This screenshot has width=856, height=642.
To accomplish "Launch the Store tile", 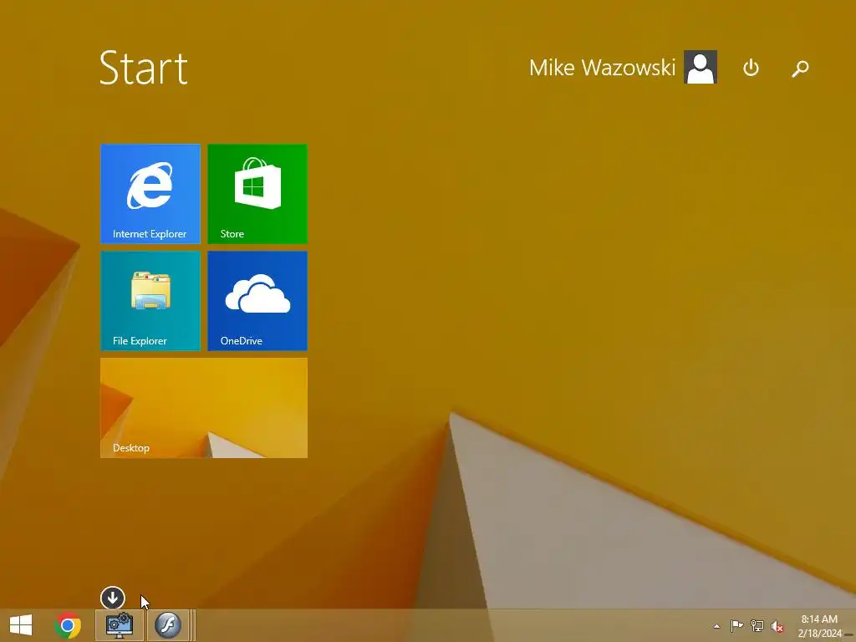I will [x=257, y=194].
